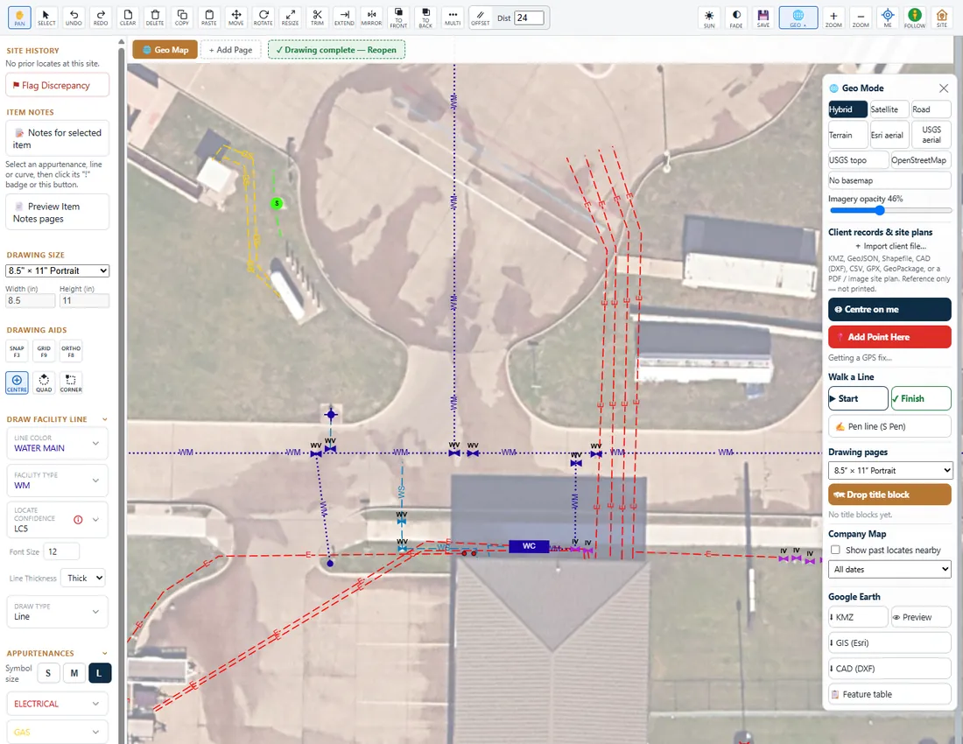Open Line Color Water Main dropdown
This screenshot has width=963, height=744.
coord(57,443)
